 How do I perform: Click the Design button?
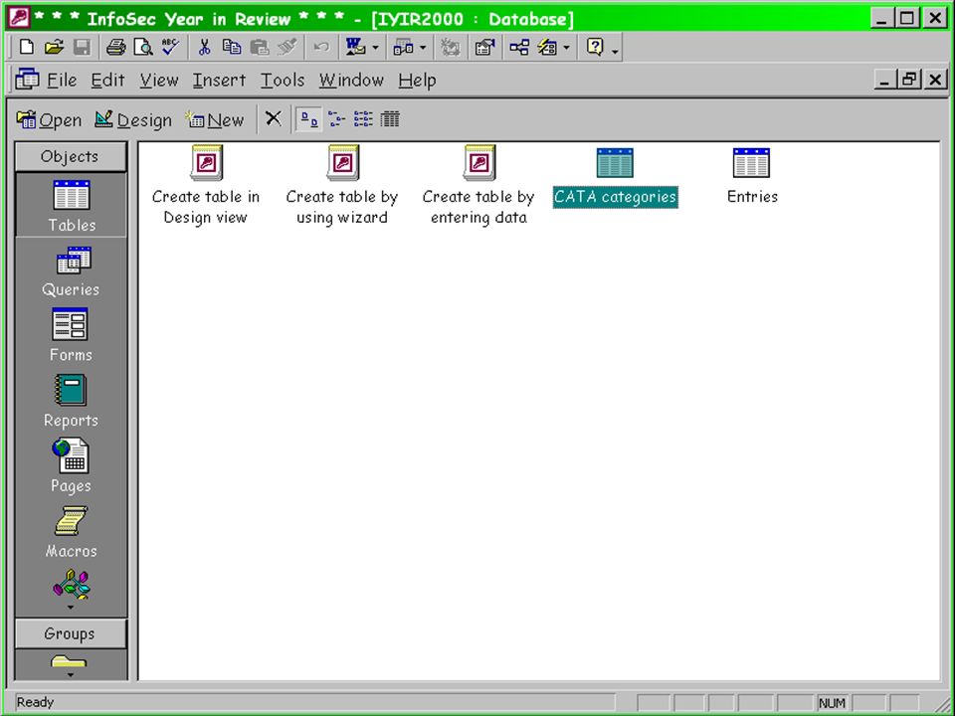(x=133, y=120)
